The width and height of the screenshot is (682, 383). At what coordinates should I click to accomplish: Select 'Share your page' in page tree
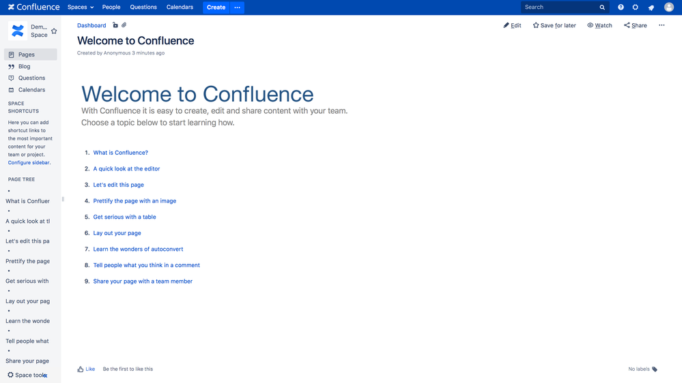pos(27,361)
